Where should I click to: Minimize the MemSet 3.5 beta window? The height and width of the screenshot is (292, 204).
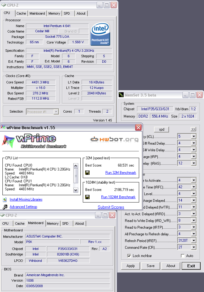pos(185,95)
